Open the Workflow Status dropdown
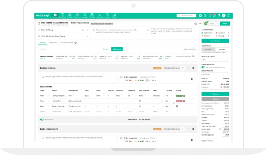 pos(215,60)
